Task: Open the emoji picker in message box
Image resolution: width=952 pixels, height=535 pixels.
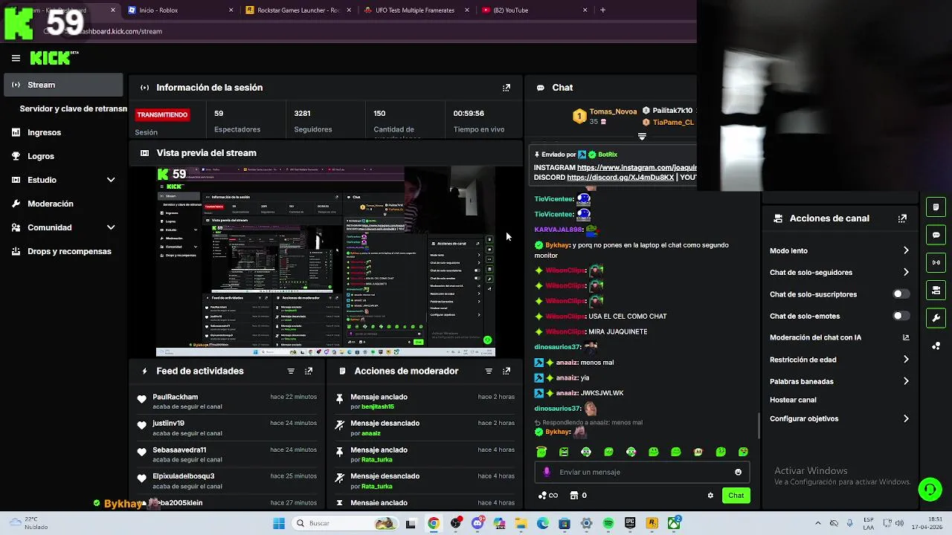Action: pyautogui.click(x=738, y=472)
